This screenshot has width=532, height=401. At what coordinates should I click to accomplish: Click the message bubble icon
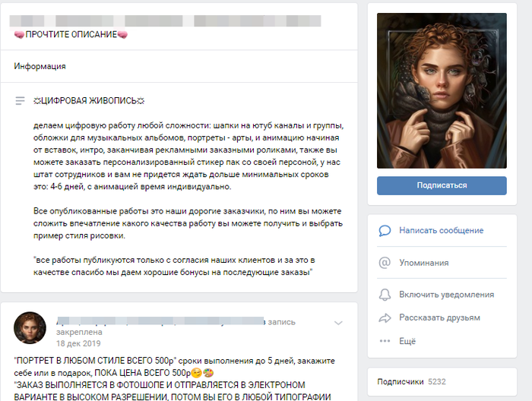coord(385,231)
